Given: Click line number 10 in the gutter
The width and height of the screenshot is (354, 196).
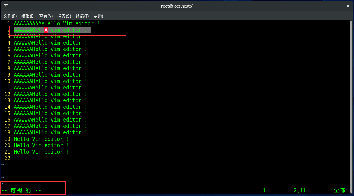Looking at the screenshot, I should pos(7,81).
